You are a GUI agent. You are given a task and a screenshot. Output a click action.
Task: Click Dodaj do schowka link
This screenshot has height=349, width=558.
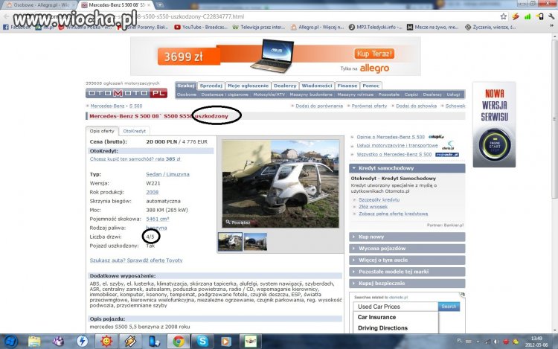point(416,106)
